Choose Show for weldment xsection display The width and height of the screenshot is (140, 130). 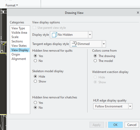pyautogui.click(x=95, y=82)
